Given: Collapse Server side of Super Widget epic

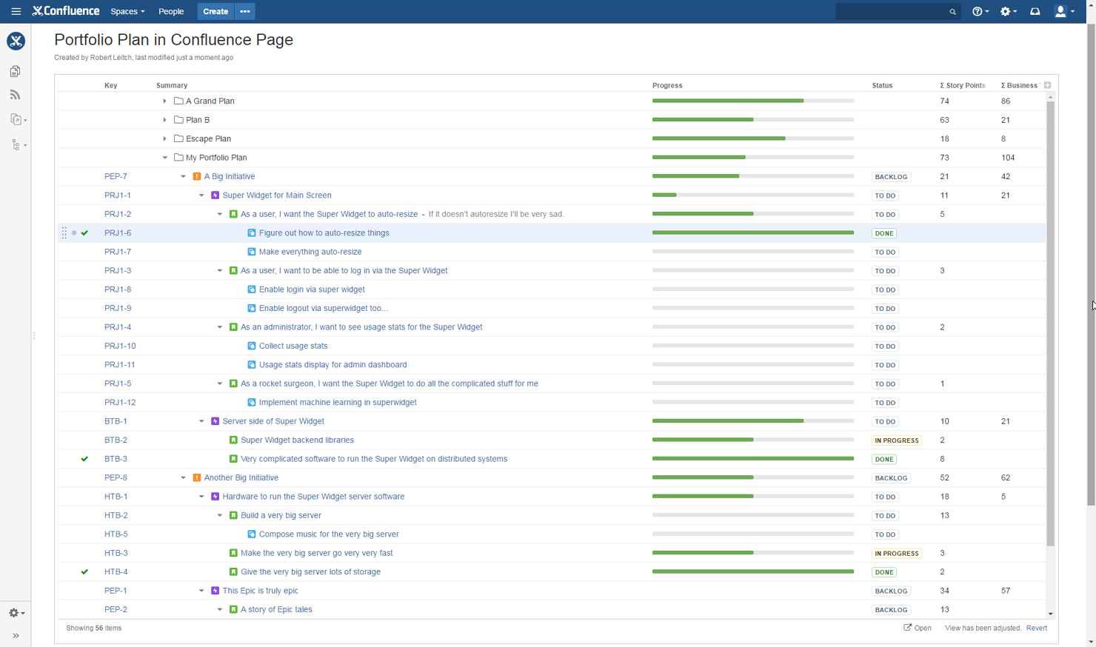Looking at the screenshot, I should click(201, 421).
